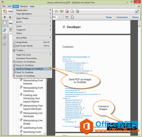Expand the Page Display submenu
This screenshot has width=142, height=137.
click(x=32, y=18)
